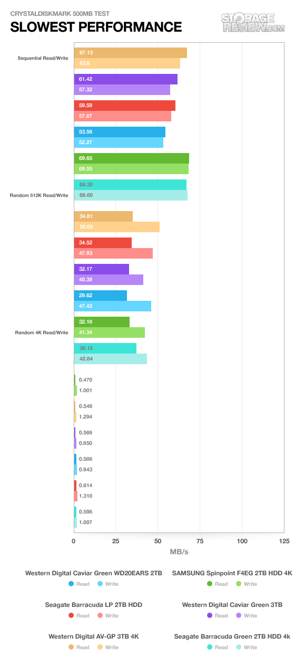The image size is (295, 665).
Task: Click the Random 512K Read/Write axis label
Action: point(39,195)
